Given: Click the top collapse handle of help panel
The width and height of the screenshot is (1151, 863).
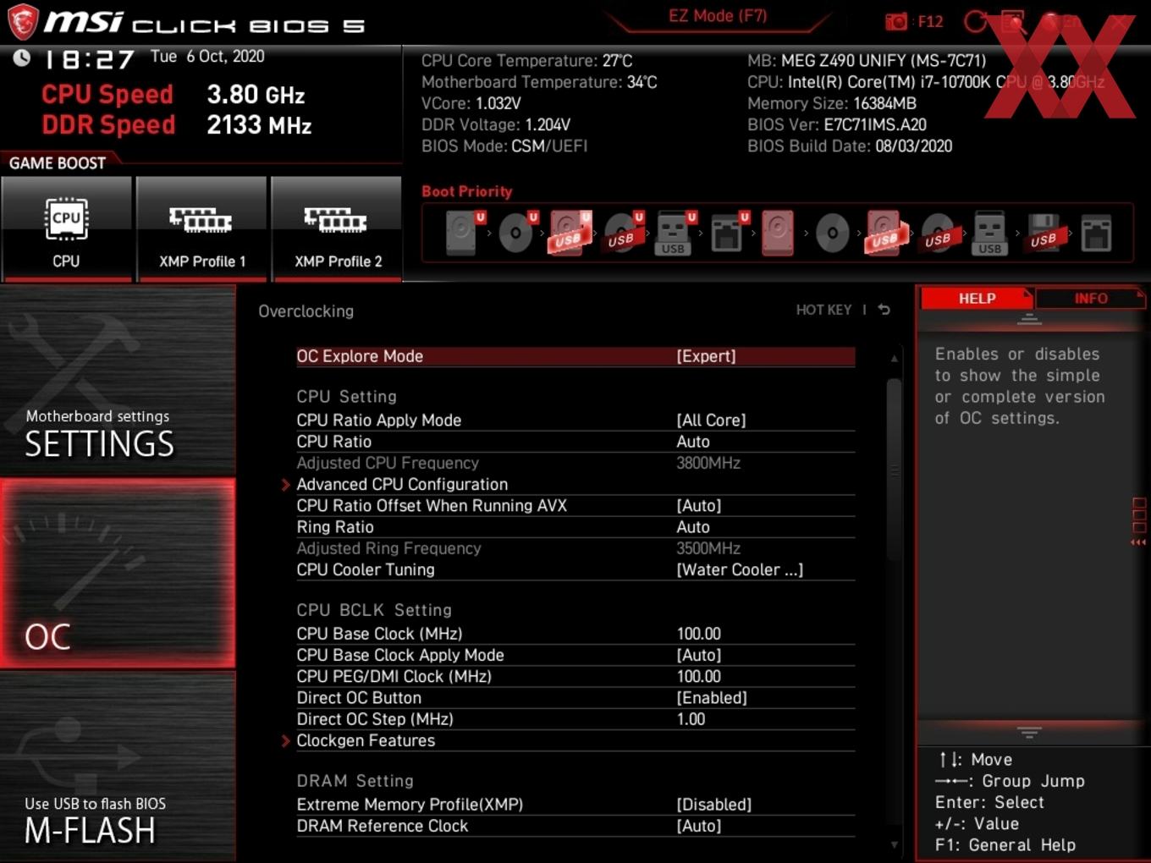Looking at the screenshot, I should (1029, 319).
